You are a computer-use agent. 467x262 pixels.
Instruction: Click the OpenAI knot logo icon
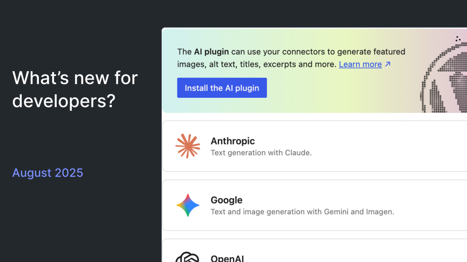click(x=187, y=258)
